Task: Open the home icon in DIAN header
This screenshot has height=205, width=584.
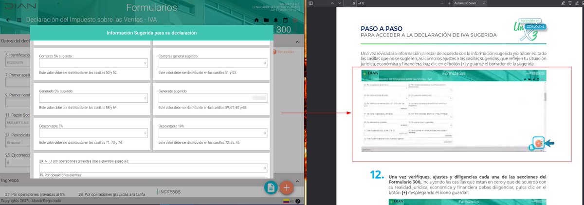Action: coord(256,20)
